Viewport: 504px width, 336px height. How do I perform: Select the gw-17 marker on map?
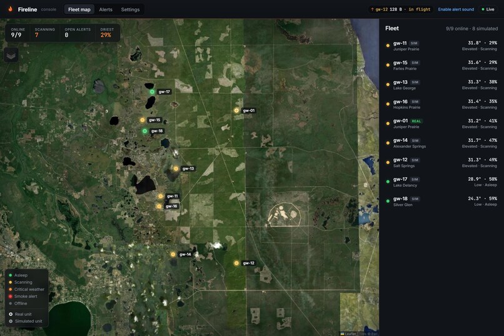[x=152, y=91]
